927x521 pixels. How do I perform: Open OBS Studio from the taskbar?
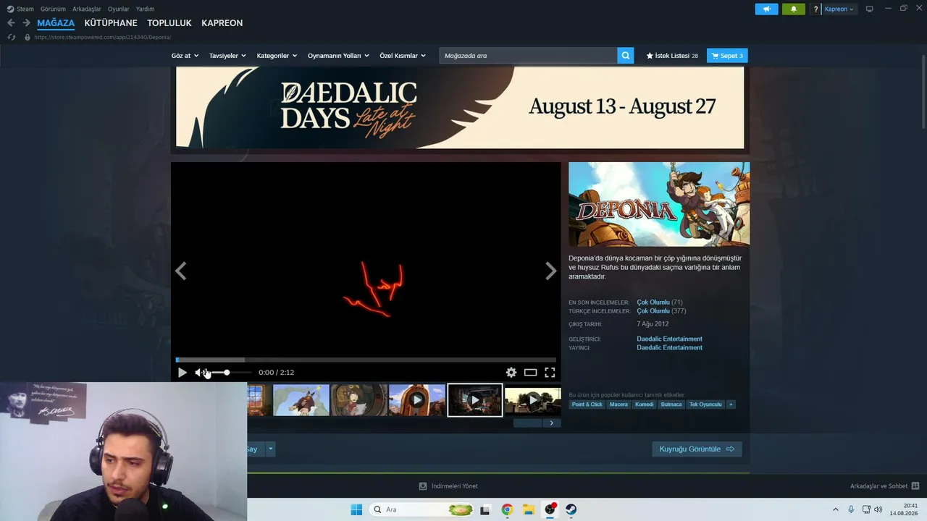coord(550,509)
